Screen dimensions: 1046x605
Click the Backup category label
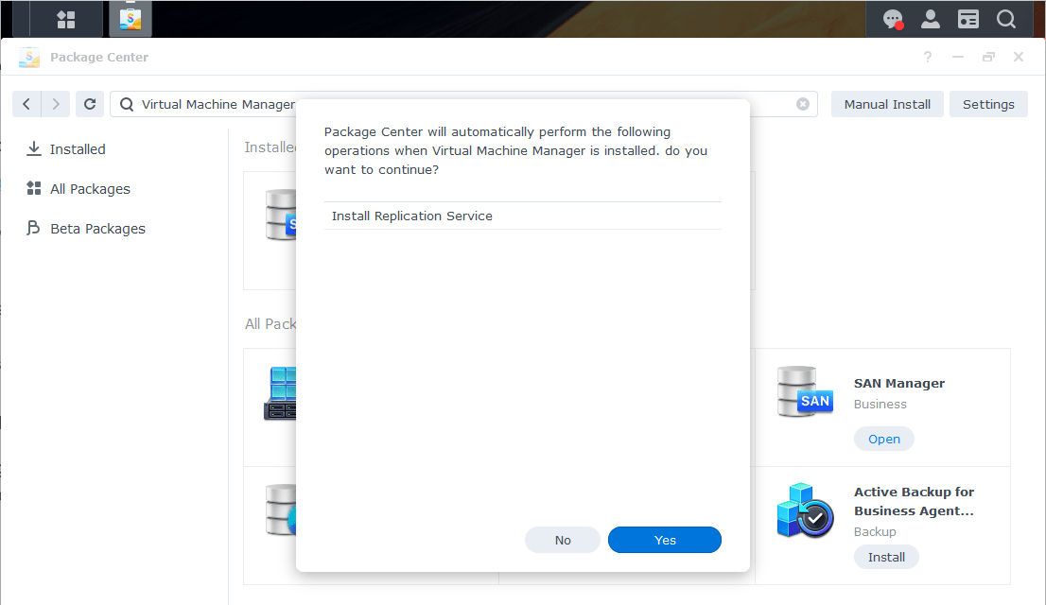pos(875,531)
